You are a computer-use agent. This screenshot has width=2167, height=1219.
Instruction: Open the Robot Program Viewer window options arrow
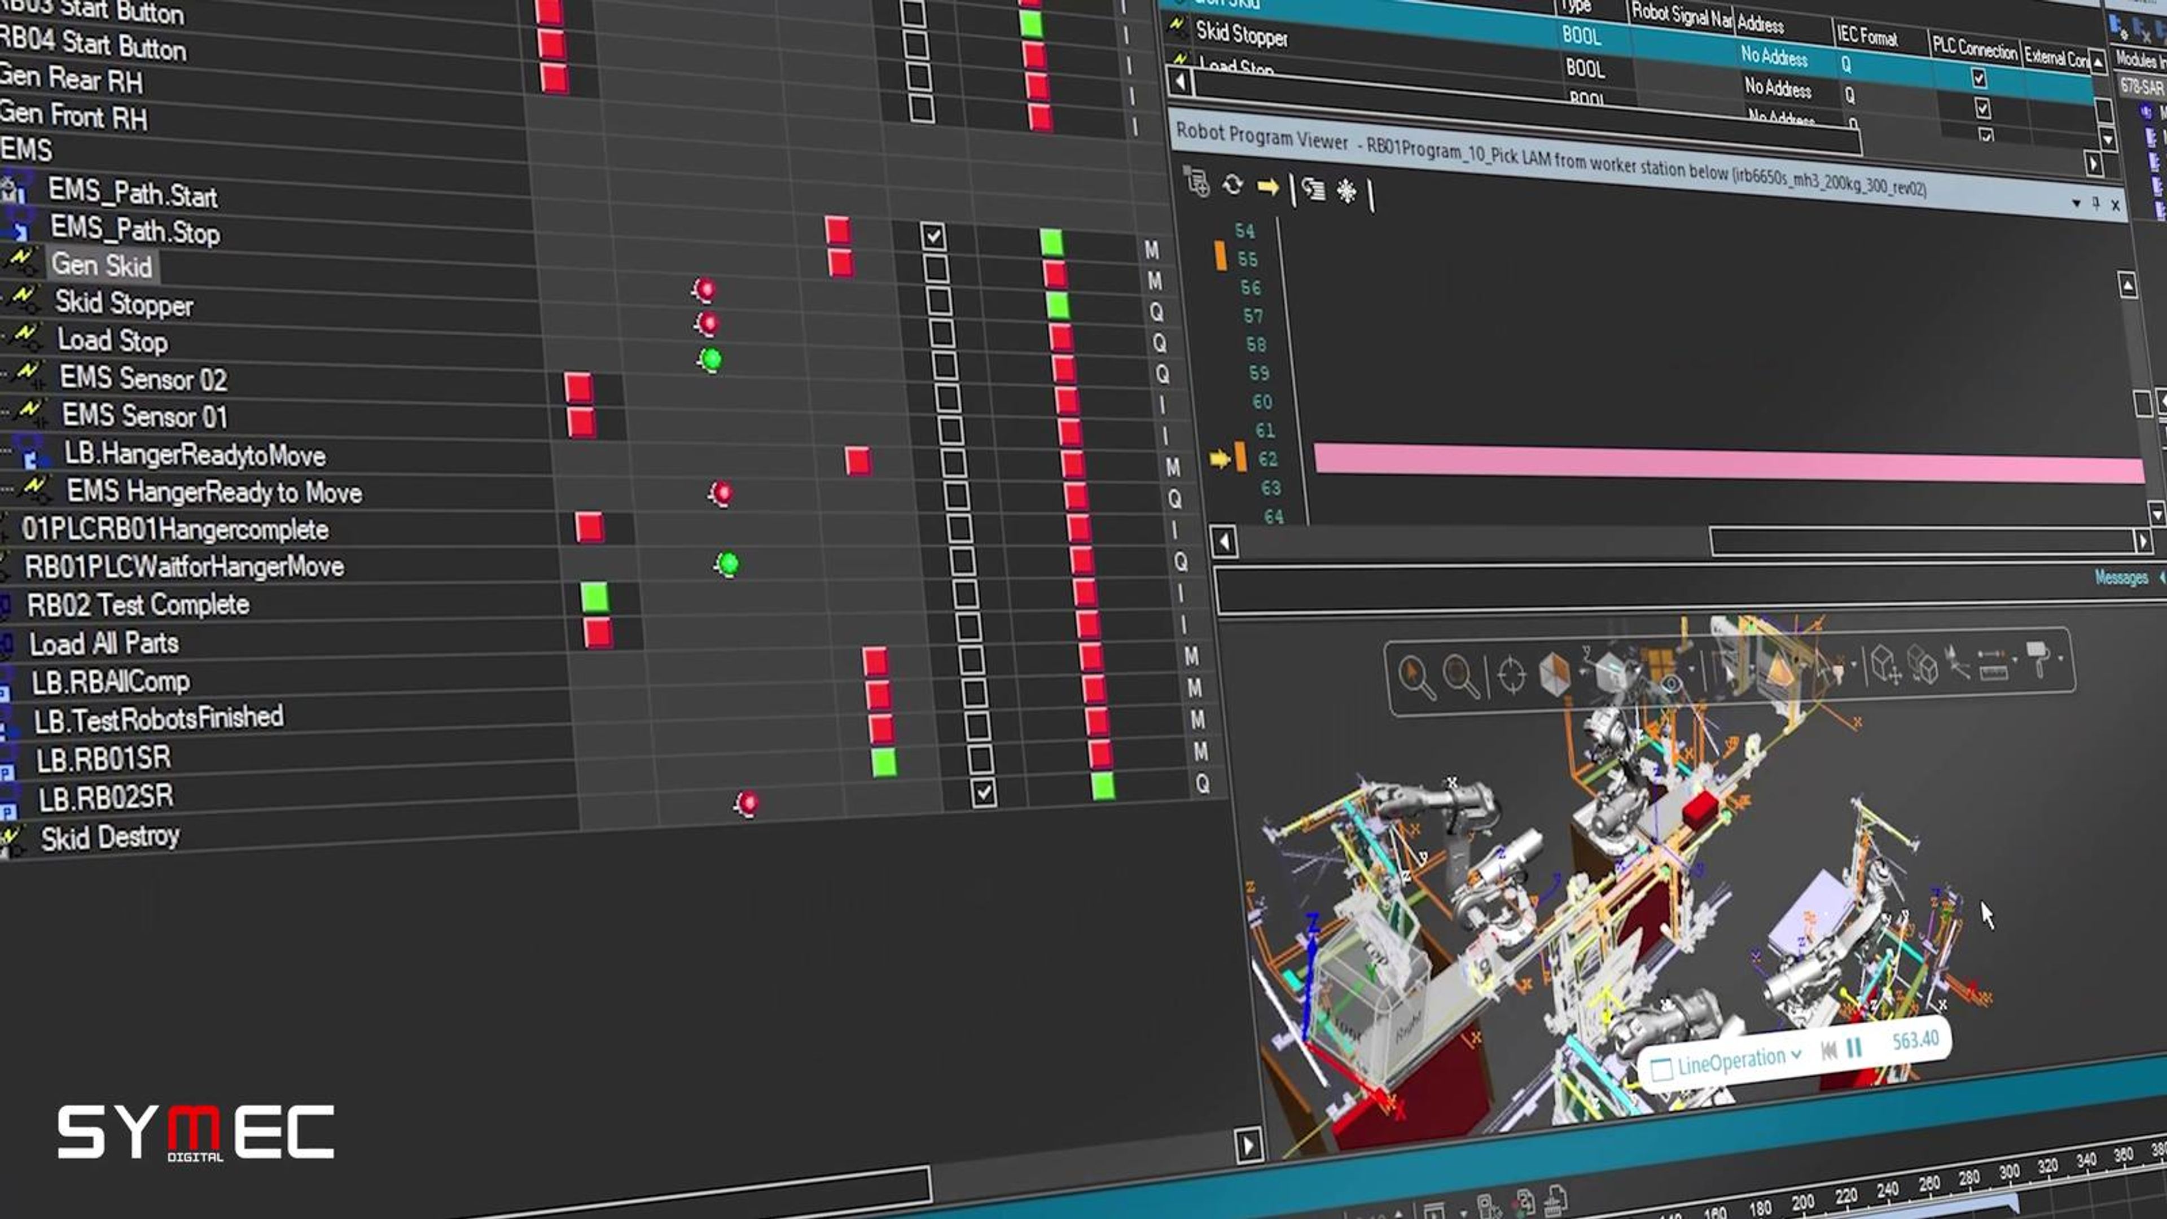click(x=2076, y=203)
